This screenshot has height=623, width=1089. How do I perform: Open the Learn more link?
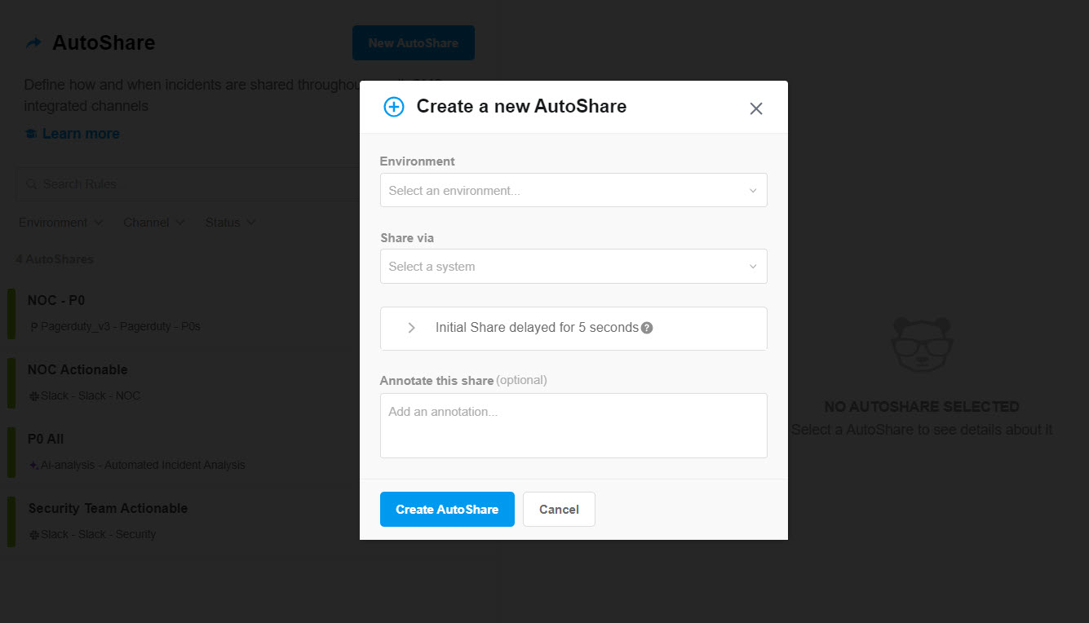coord(81,133)
